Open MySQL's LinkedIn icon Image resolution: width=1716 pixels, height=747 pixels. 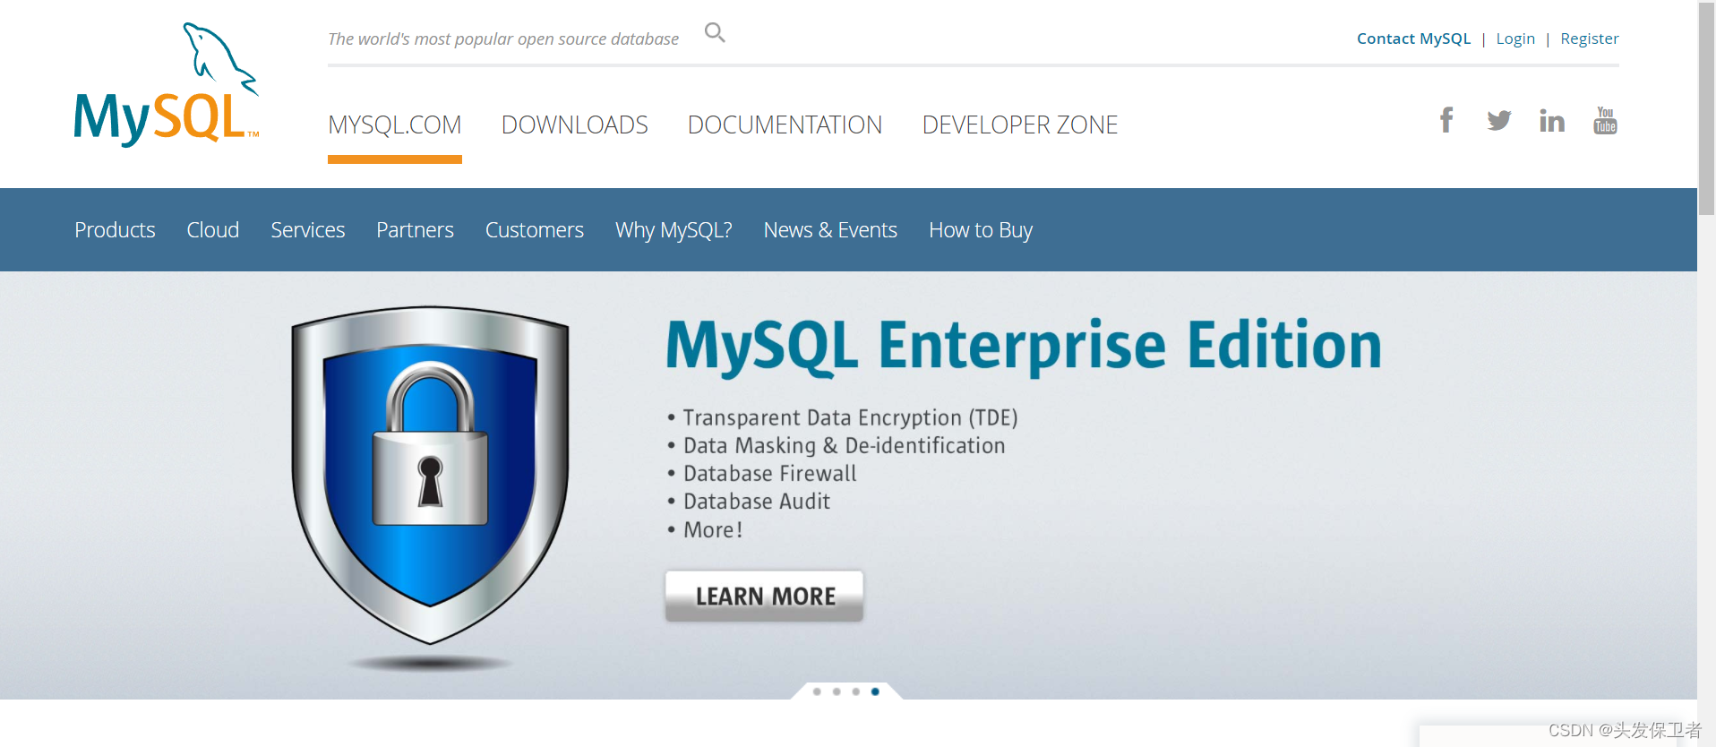(1552, 120)
